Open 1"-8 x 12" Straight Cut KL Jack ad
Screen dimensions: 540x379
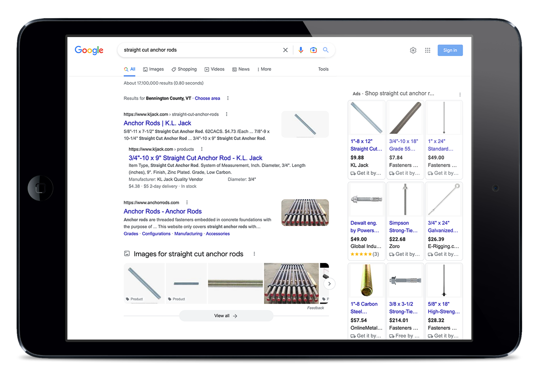367,140
